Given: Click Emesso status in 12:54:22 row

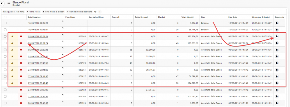Looking at the screenshot, I should [x=205, y=23].
